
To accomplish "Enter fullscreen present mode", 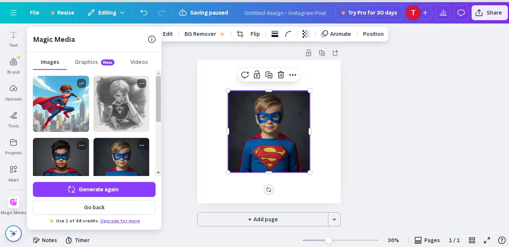I will point(487,240).
